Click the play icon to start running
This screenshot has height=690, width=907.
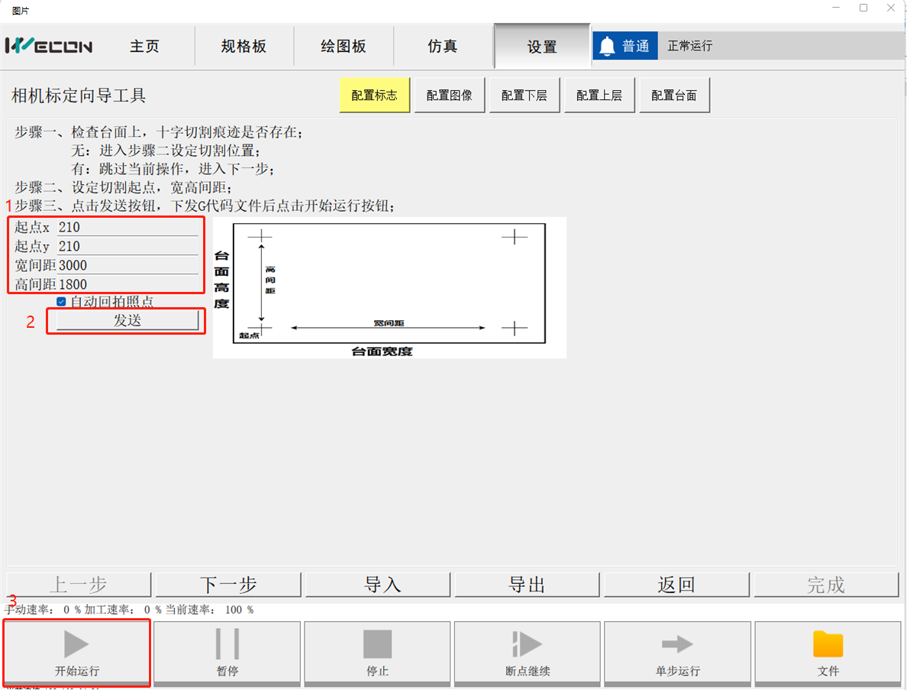[x=76, y=645]
